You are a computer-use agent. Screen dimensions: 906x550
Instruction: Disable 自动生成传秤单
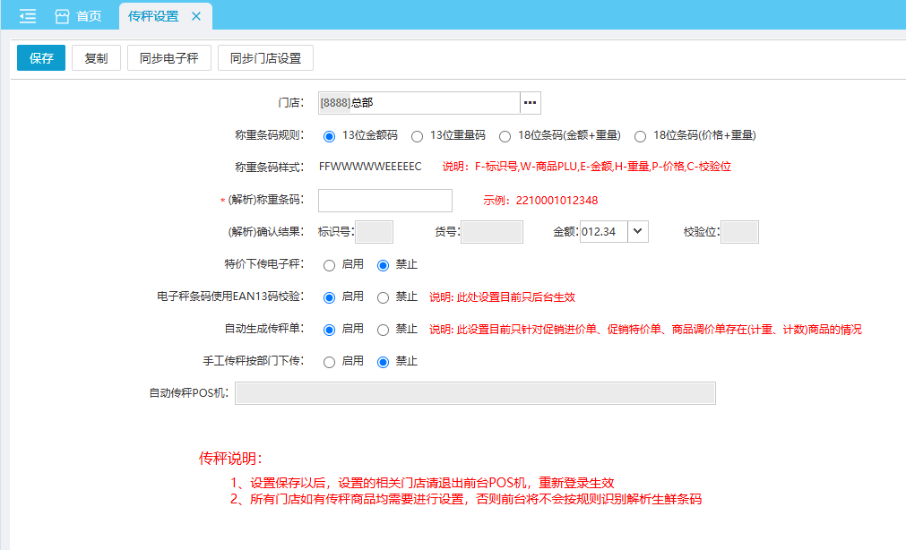[x=384, y=330]
